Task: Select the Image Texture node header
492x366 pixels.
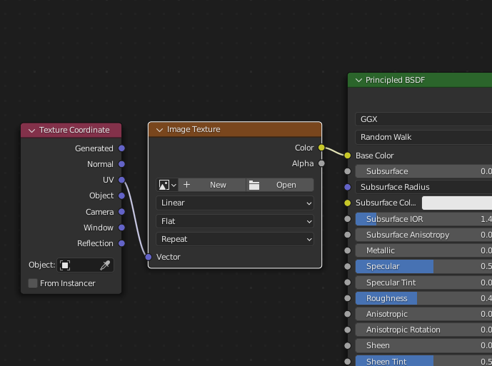Action: click(235, 130)
